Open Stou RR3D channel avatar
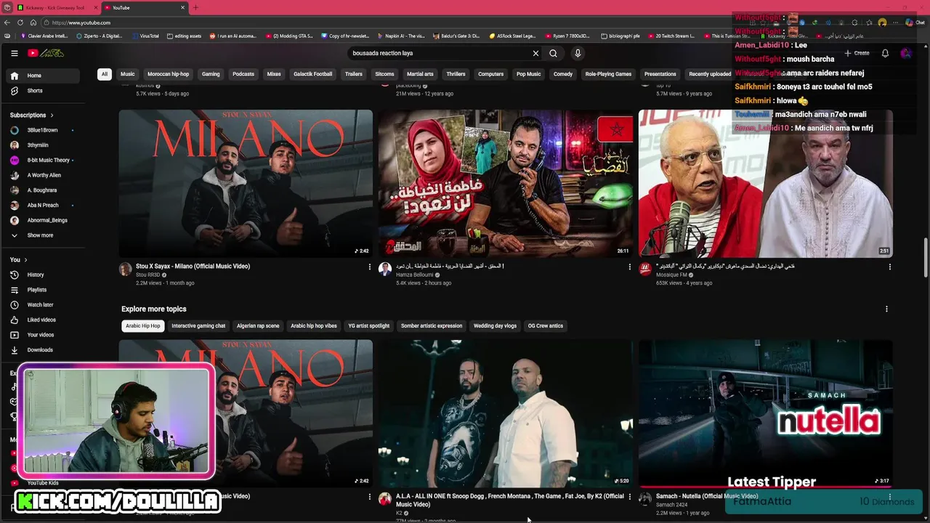 (125, 269)
